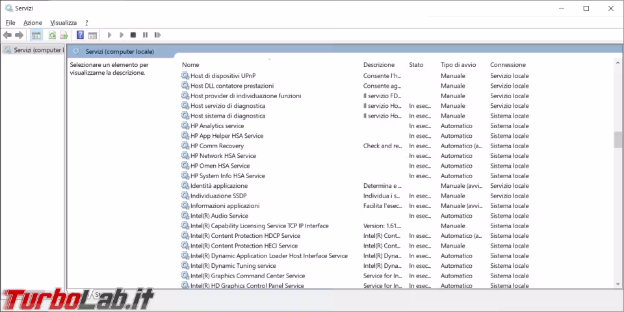Sort by Tipo di avvio column header

pyautogui.click(x=458, y=64)
